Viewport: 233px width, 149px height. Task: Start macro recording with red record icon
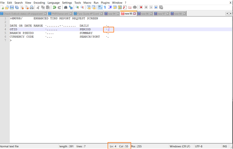pyautogui.click(x=141, y=7)
